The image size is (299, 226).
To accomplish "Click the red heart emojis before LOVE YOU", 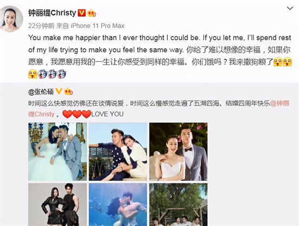I will (x=77, y=114).
